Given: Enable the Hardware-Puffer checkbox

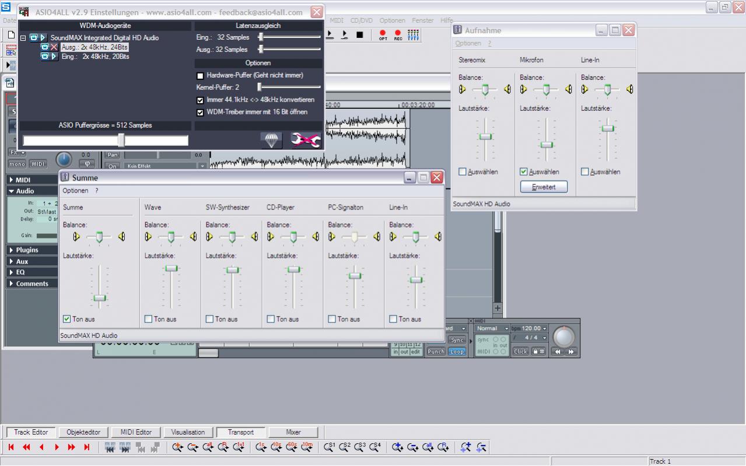Looking at the screenshot, I should pyautogui.click(x=201, y=76).
